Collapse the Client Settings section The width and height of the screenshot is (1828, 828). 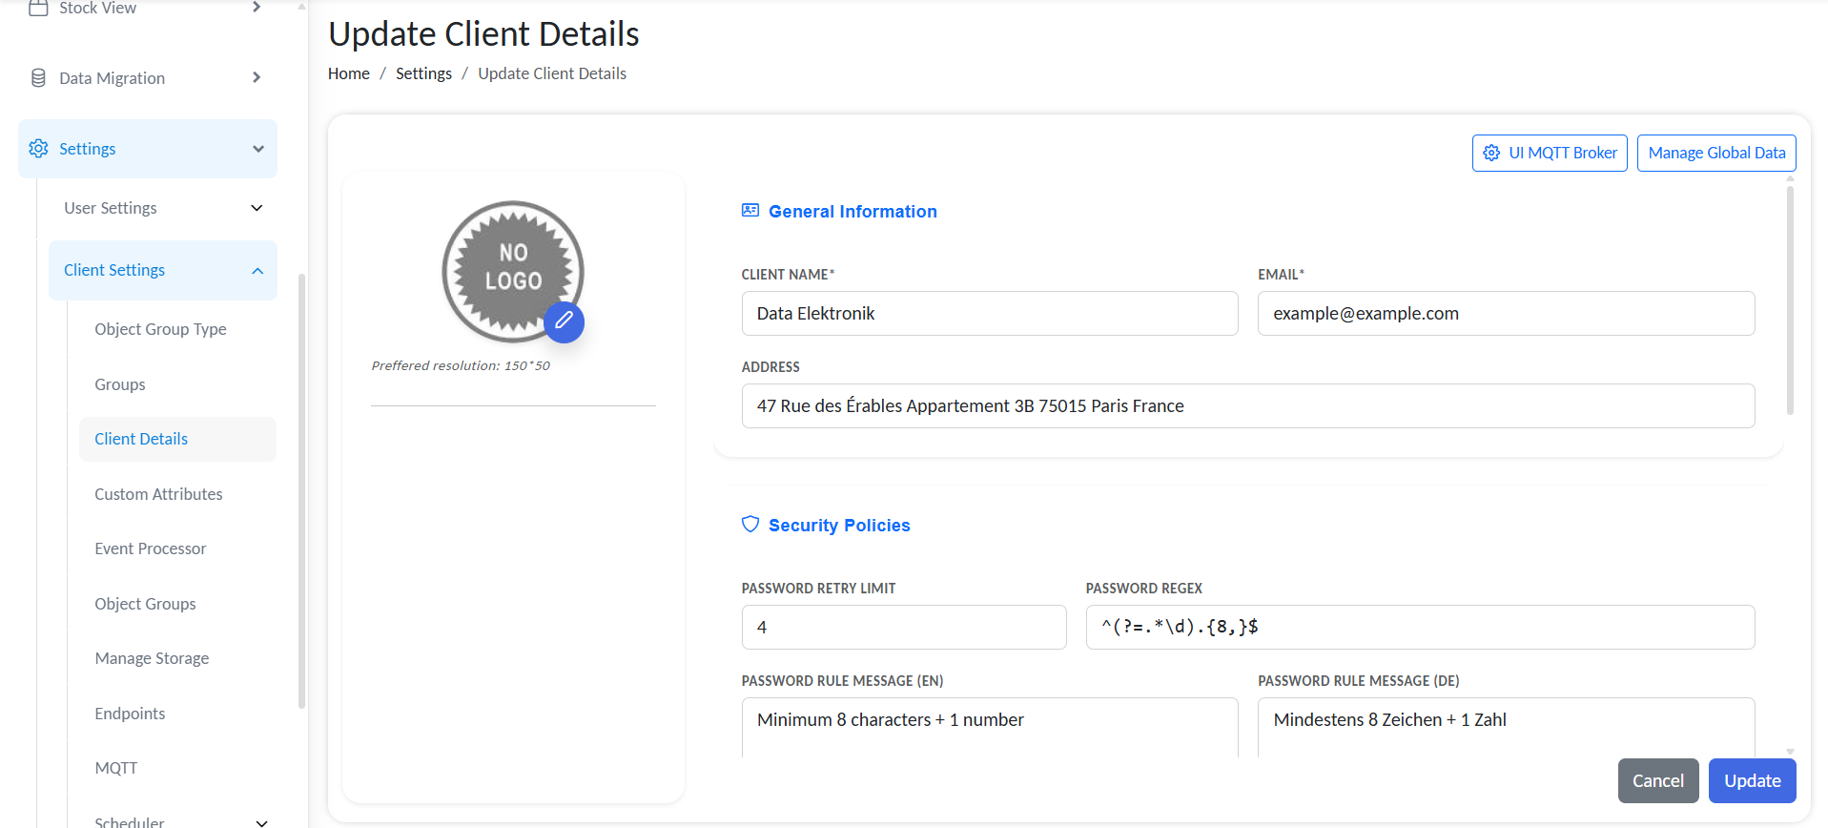pos(257,271)
